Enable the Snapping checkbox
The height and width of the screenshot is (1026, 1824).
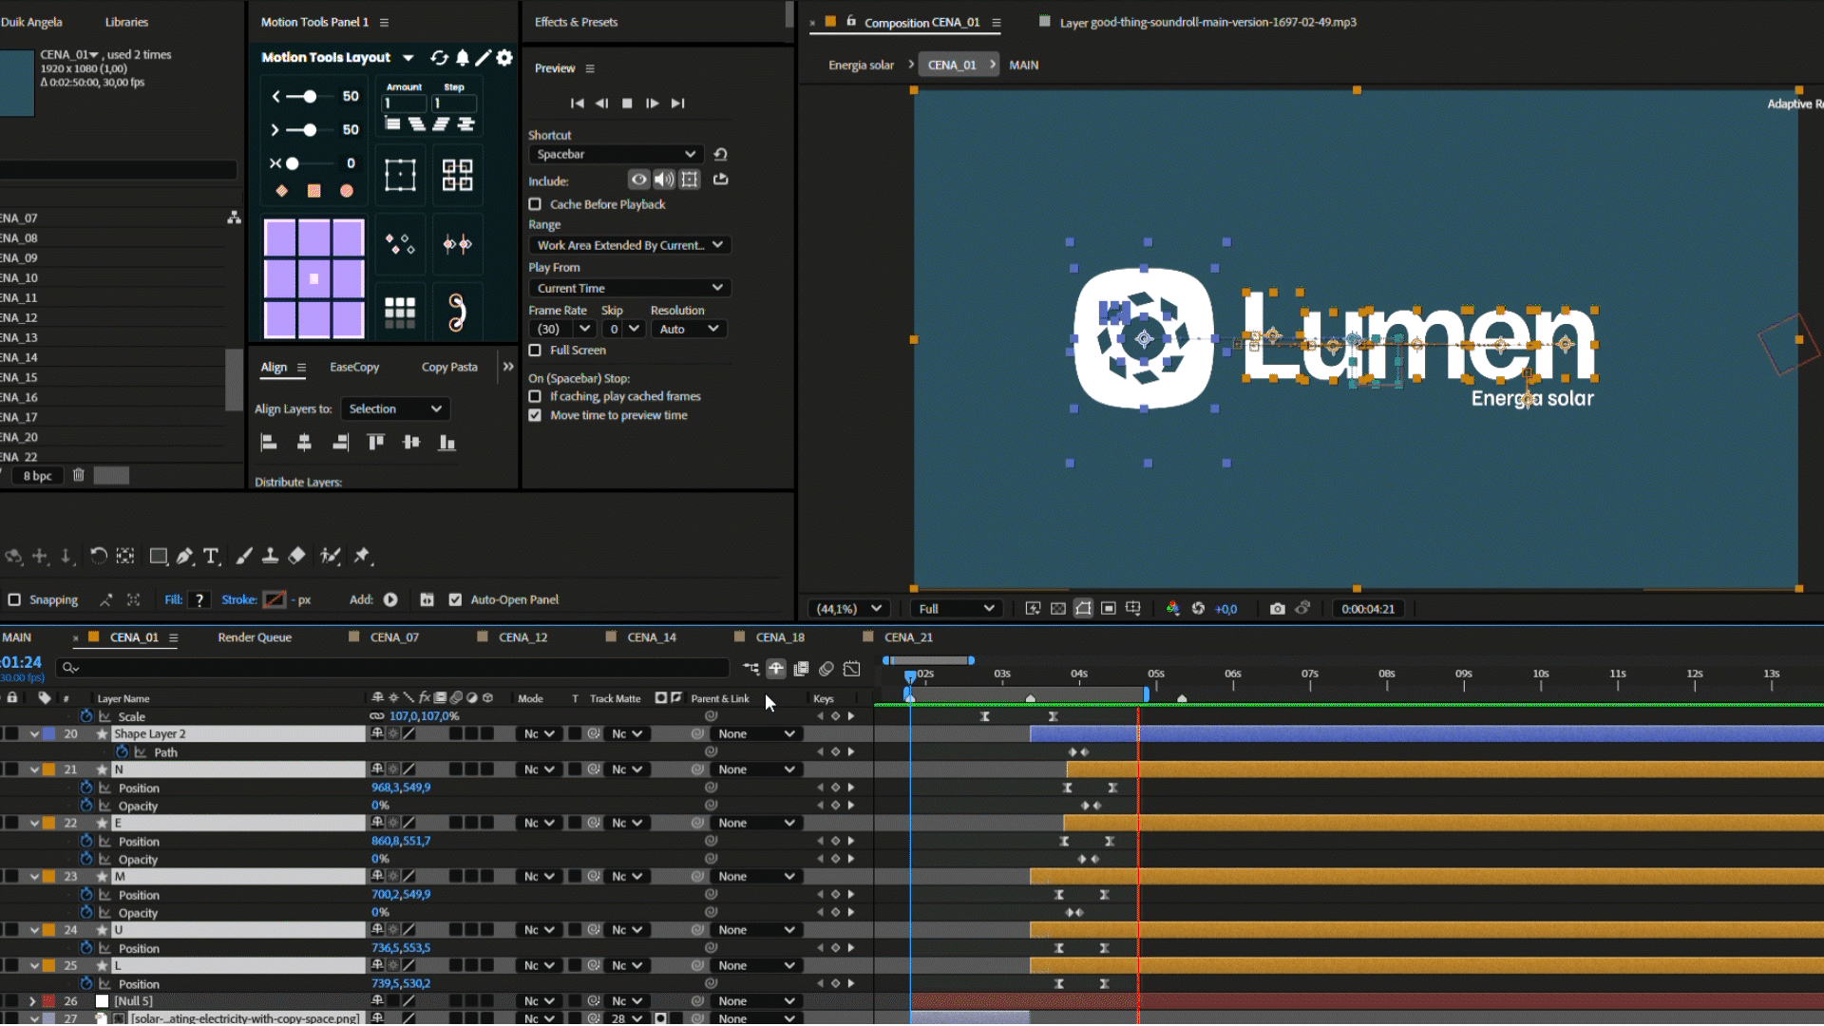click(x=14, y=599)
